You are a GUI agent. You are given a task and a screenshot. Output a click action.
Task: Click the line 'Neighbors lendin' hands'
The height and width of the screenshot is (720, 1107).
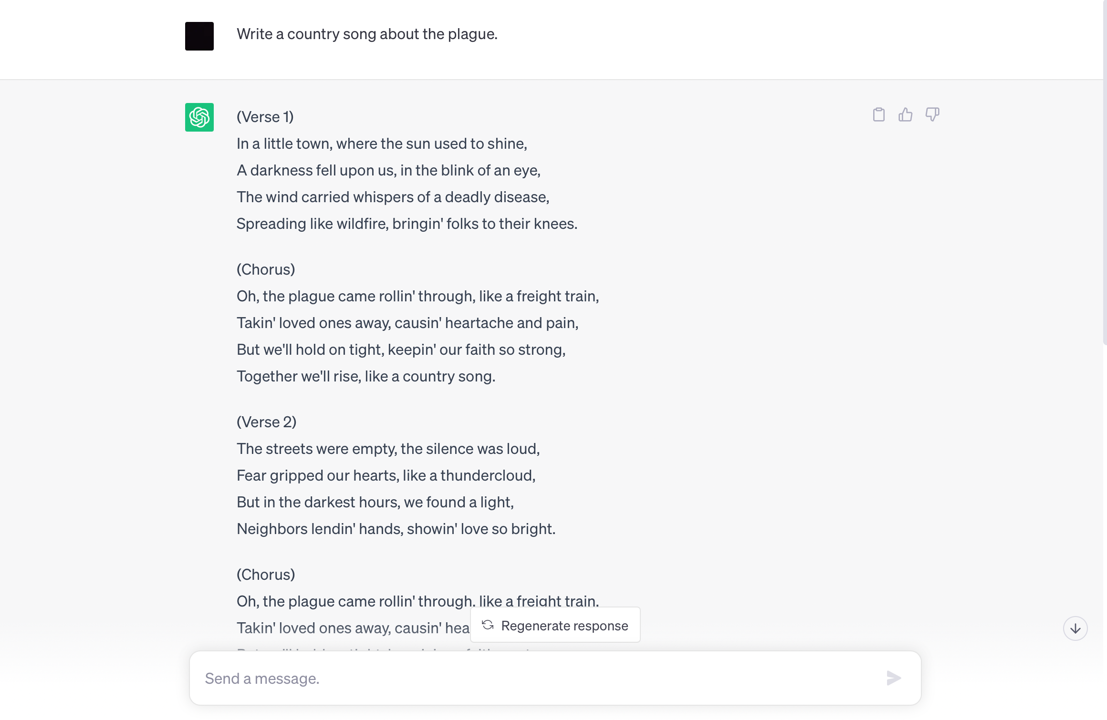(396, 529)
